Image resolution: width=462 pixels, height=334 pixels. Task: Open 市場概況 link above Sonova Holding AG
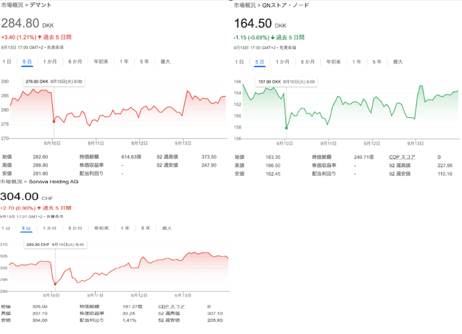pyautogui.click(x=11, y=182)
